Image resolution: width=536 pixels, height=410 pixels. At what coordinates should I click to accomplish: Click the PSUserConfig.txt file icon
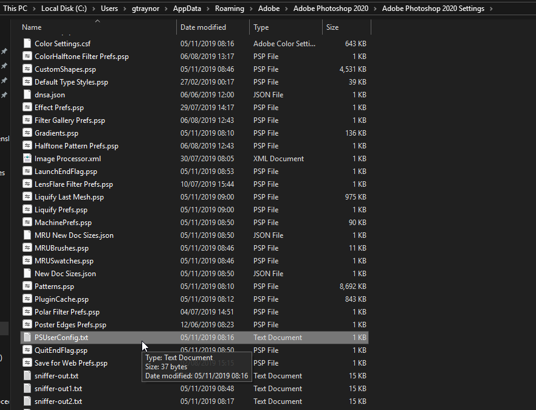[27, 338]
